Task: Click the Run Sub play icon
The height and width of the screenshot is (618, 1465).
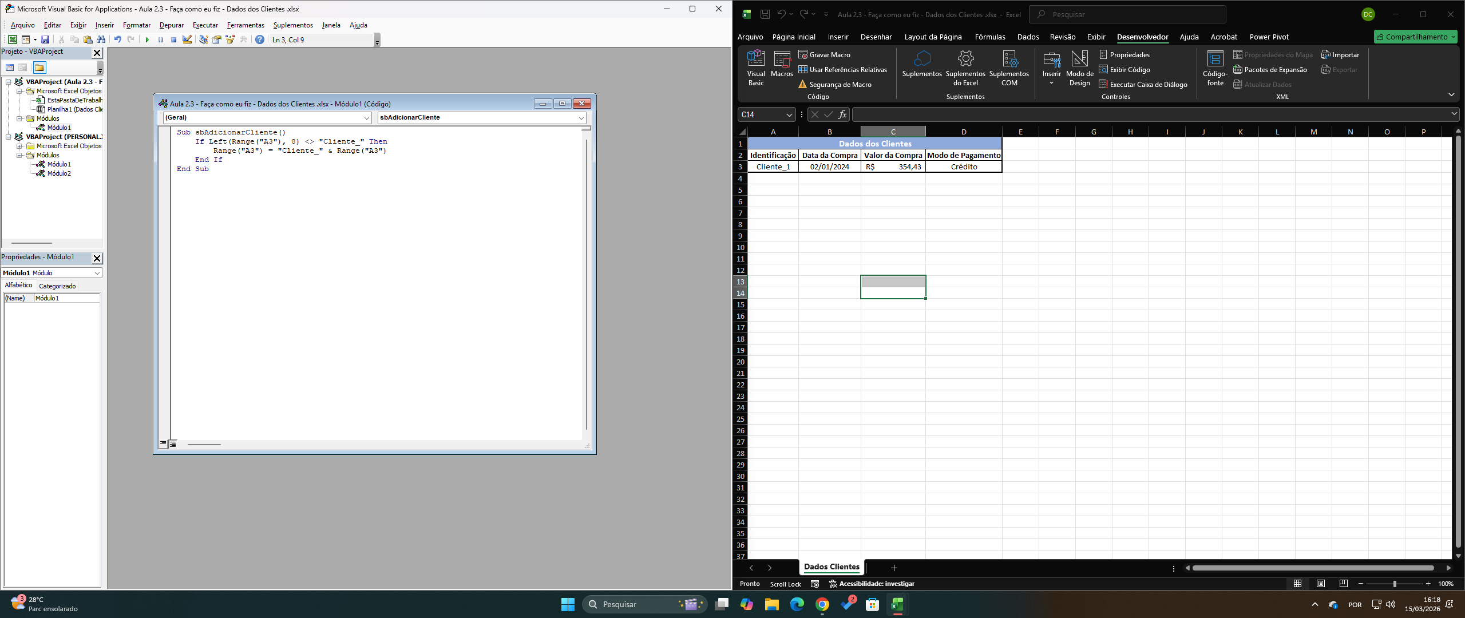Action: (147, 39)
